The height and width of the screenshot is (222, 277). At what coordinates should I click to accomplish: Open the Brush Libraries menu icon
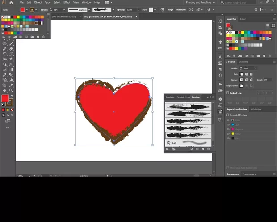[x=168, y=149]
